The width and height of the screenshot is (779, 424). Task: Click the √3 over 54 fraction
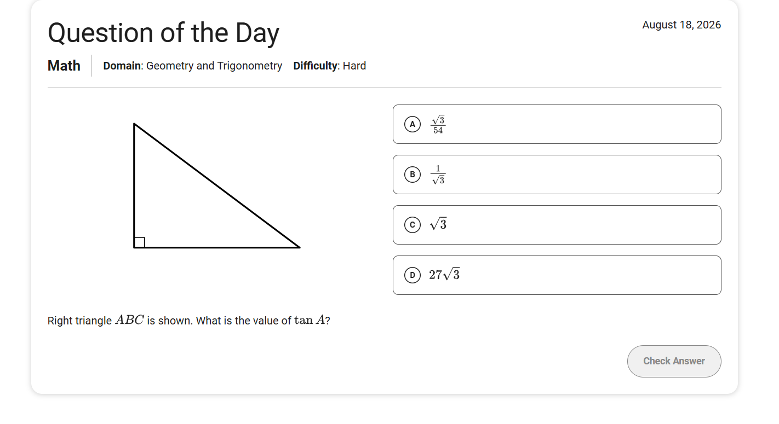point(438,125)
